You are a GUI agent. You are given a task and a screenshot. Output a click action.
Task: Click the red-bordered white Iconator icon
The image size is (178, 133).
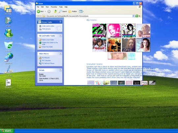[x=144, y=83]
